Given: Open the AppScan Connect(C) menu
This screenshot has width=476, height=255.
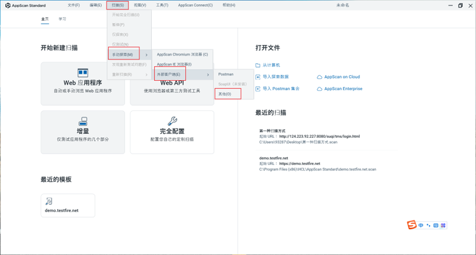Looking at the screenshot, I should (195, 5).
